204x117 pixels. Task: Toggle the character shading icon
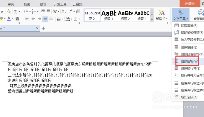click(x=17, y=19)
